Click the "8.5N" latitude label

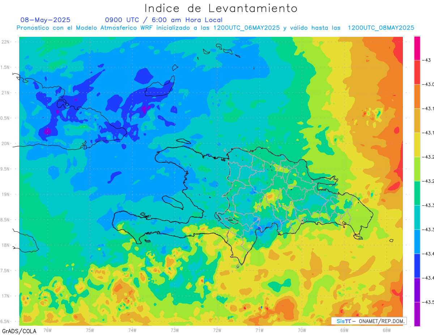(5, 220)
